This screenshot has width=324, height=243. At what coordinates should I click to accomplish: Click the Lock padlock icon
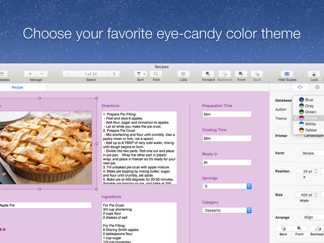click(314, 74)
